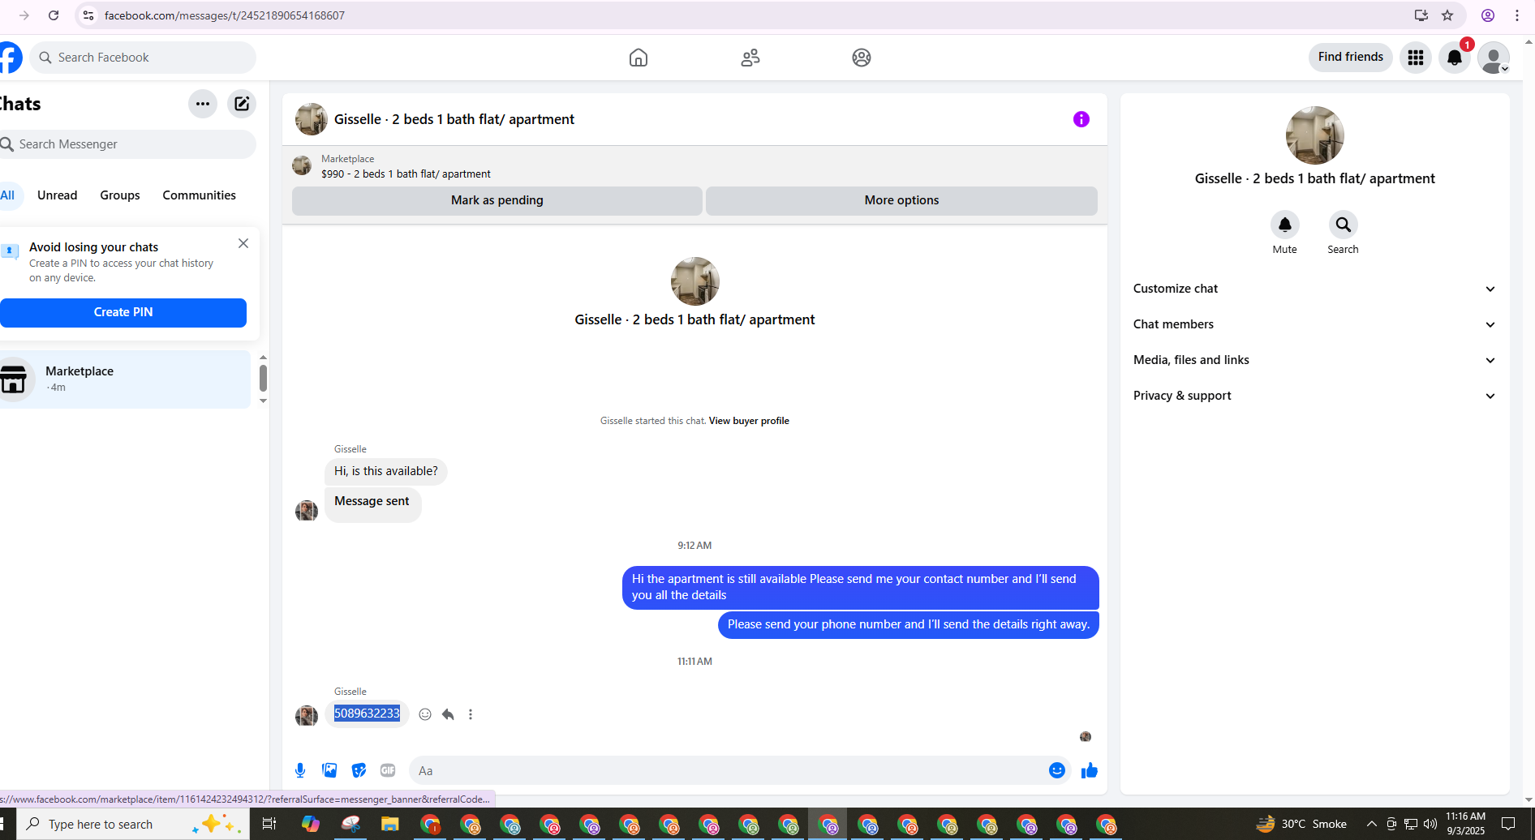Click the 'Hi, is this available?' message
Viewport: 1535px width, 840px height.
[386, 471]
